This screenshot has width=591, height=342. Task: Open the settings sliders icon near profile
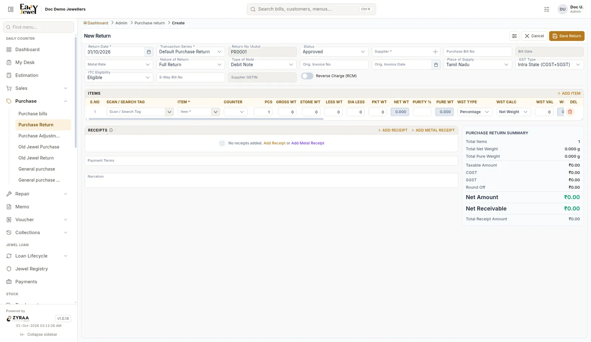point(547,9)
